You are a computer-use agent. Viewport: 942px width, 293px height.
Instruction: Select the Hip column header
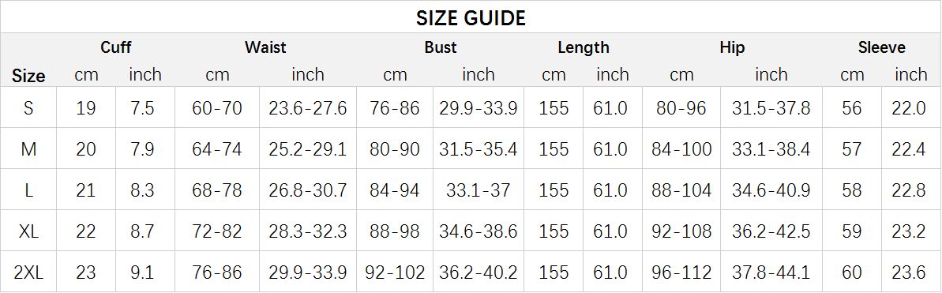tap(732, 47)
